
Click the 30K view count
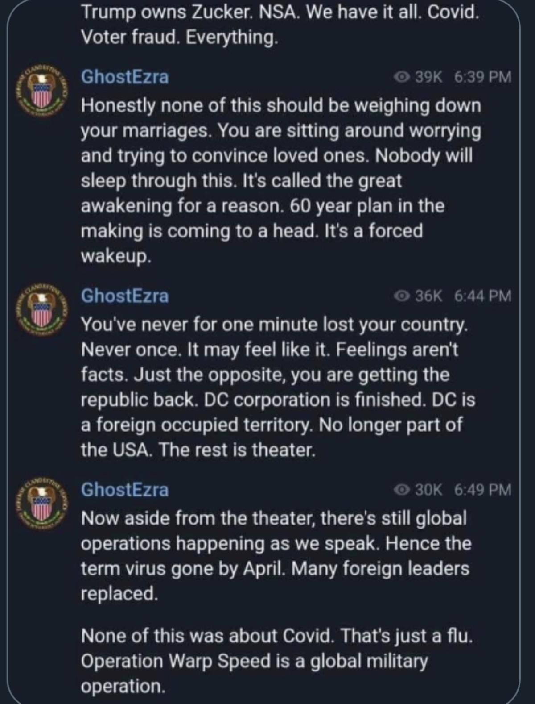point(428,490)
